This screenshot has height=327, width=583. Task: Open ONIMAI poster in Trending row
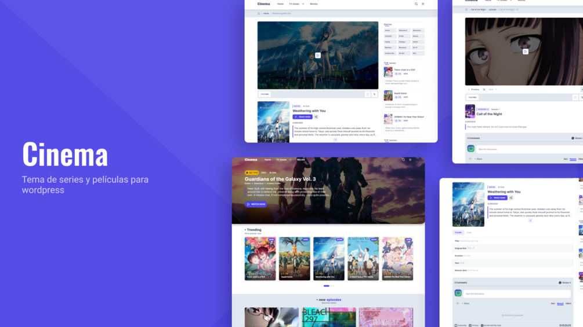pos(397,259)
